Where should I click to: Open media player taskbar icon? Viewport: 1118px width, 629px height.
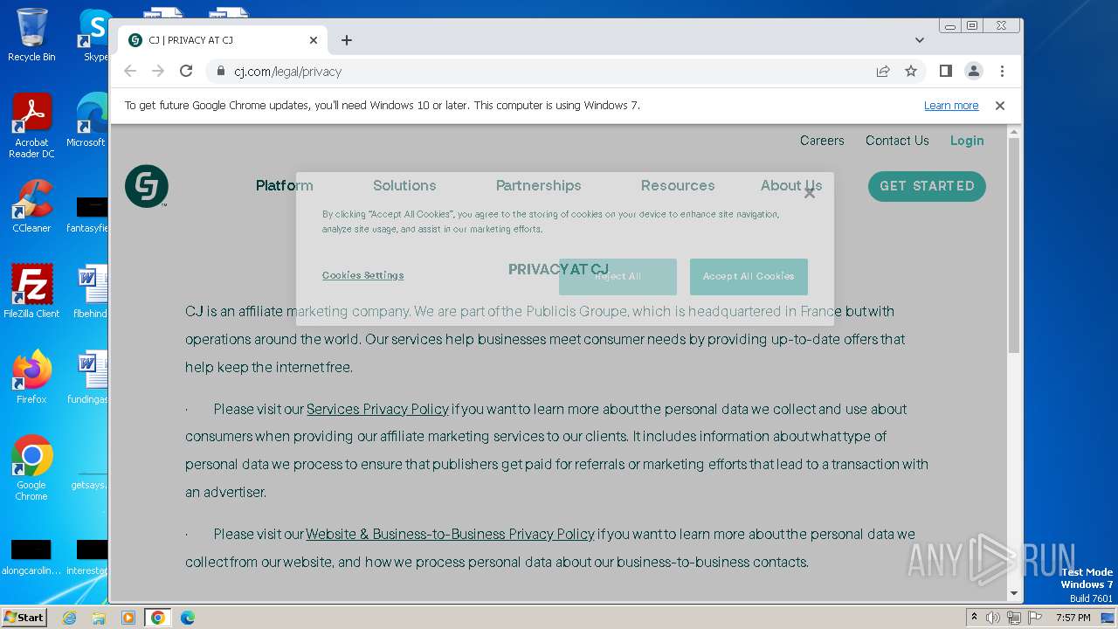click(128, 618)
